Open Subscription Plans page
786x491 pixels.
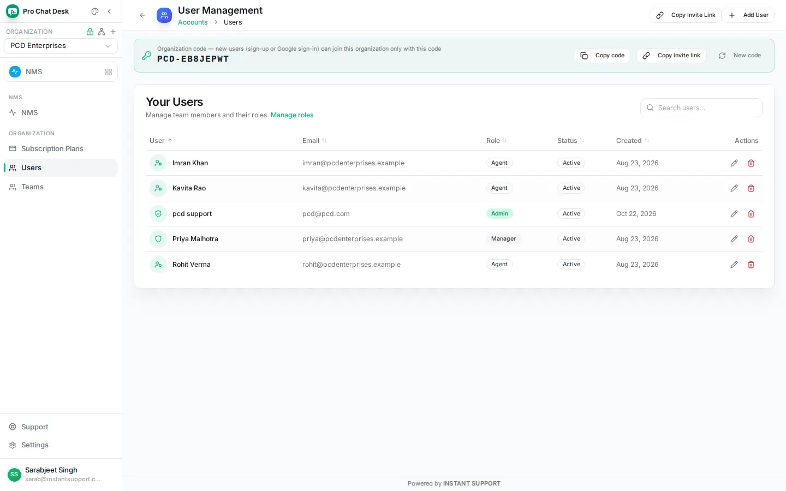61,149
